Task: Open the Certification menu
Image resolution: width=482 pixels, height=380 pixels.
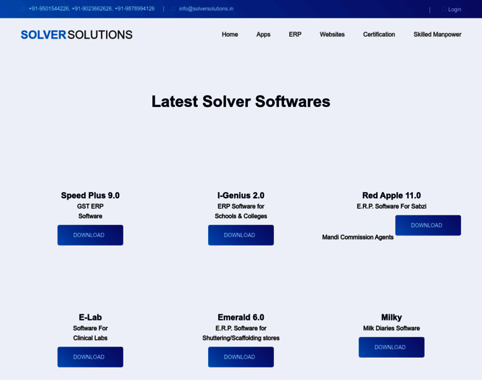Action: point(379,34)
